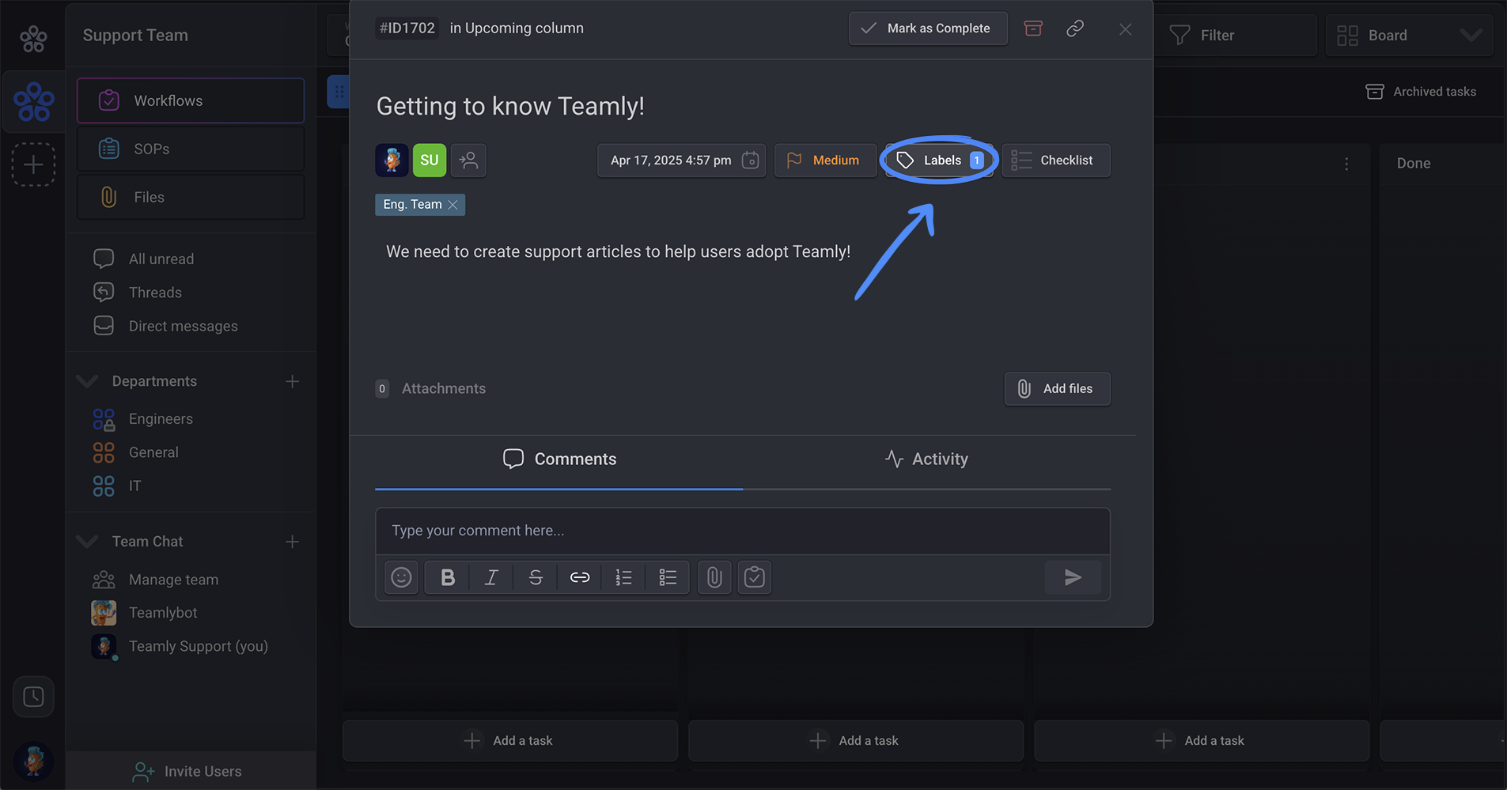Open the Checklist button

1056,161
